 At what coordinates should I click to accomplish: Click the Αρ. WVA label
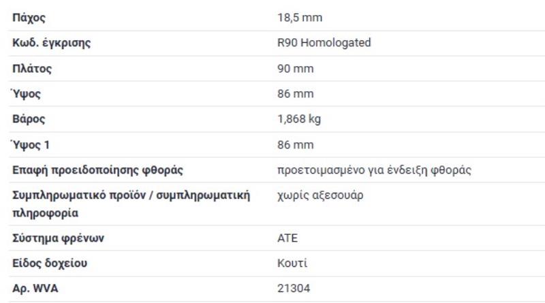pyautogui.click(x=35, y=289)
